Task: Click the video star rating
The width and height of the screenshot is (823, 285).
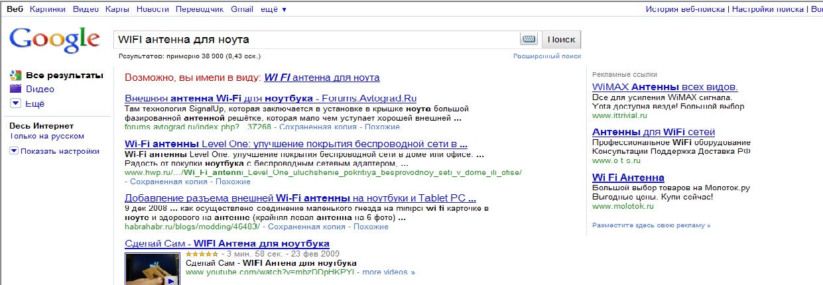Action: pos(201,254)
